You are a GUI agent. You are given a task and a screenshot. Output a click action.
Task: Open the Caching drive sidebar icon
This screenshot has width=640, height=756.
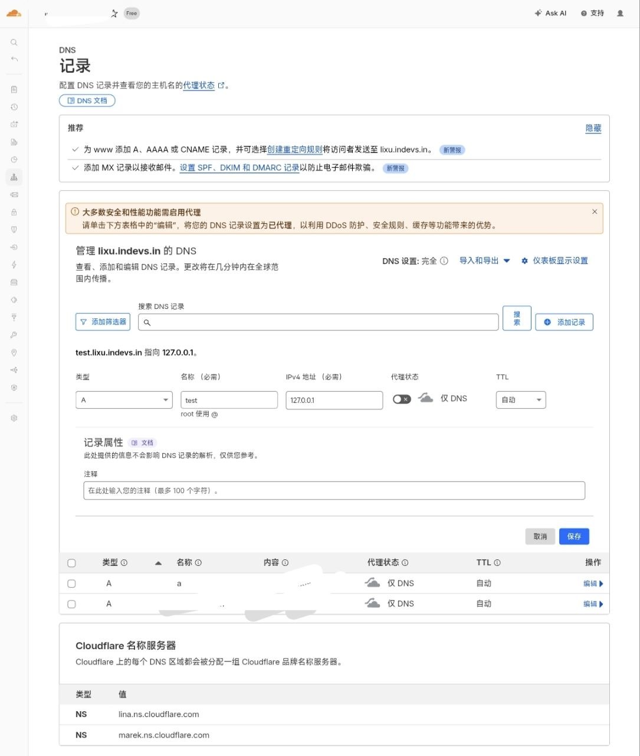(14, 282)
